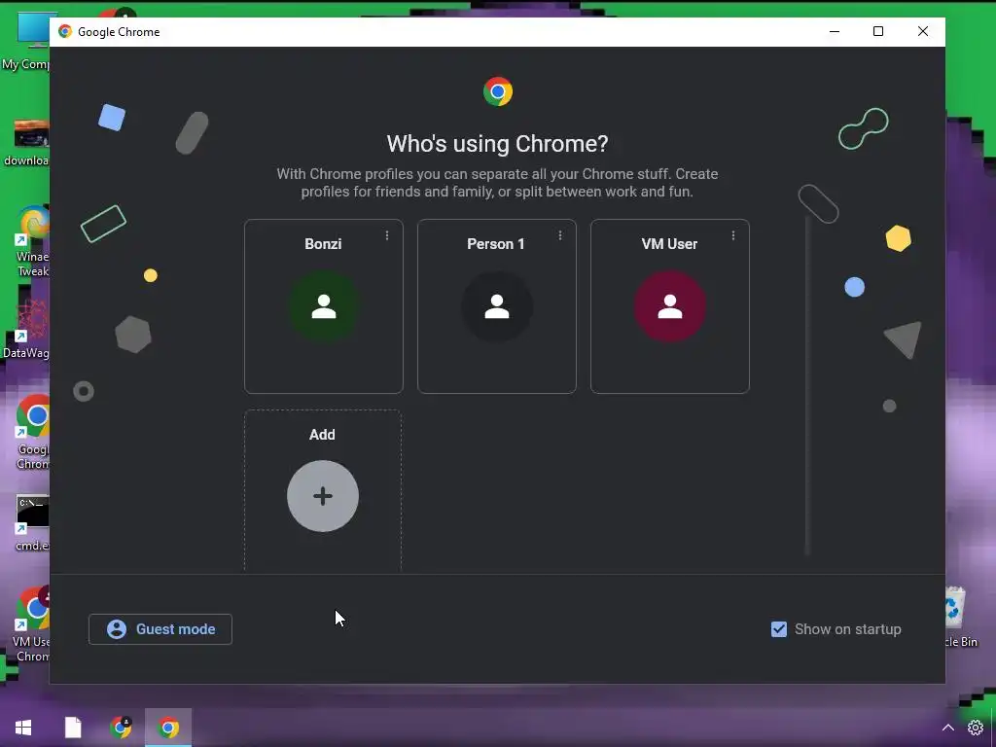Open the DataWagon desktop shortcut
Image resolution: width=996 pixels, height=747 pixels.
(x=26, y=329)
